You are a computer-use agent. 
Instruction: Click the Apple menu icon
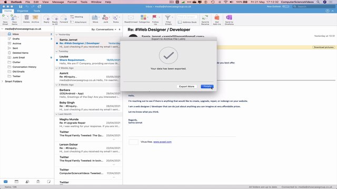coord(5,2)
